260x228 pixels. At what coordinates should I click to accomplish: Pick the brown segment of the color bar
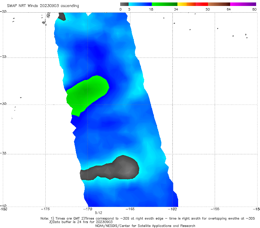click(x=219, y=4)
